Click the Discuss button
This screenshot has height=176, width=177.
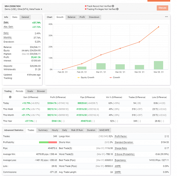click(163, 8)
